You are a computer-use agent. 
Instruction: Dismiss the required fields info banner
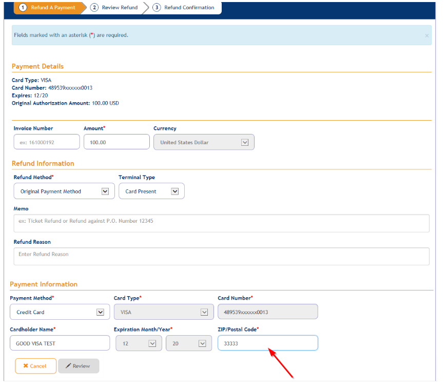[426, 36]
